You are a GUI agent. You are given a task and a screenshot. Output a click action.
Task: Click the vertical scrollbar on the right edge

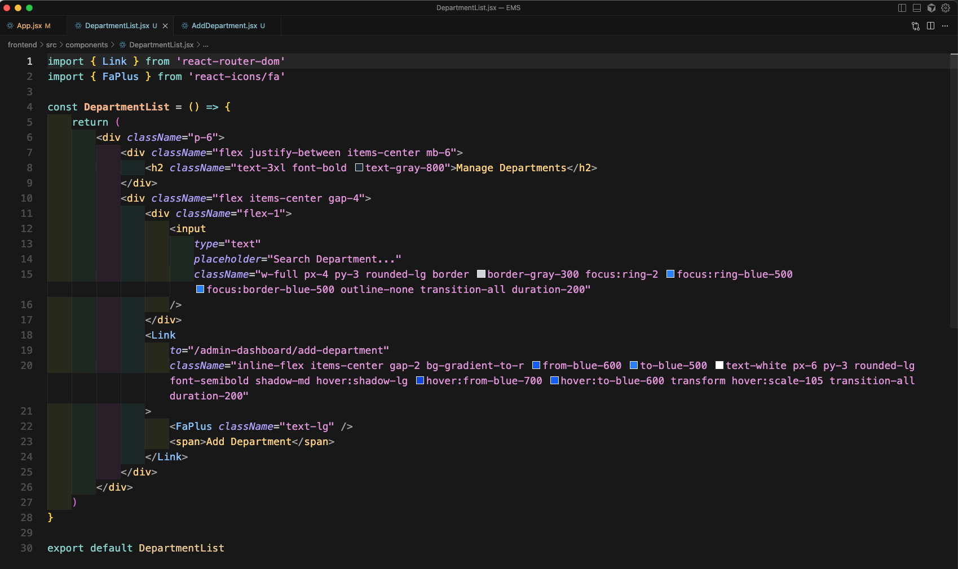[953, 190]
